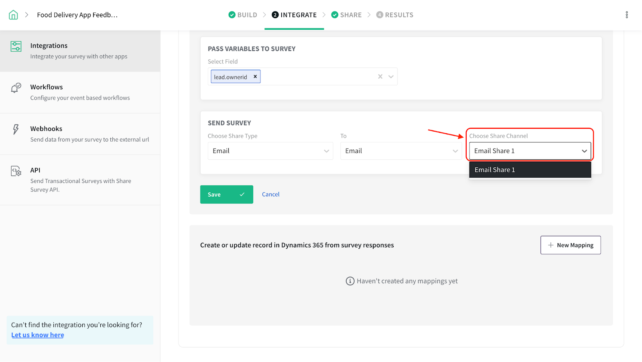Click the info icon beside no mappings message
The image size is (642, 362).
350,281
